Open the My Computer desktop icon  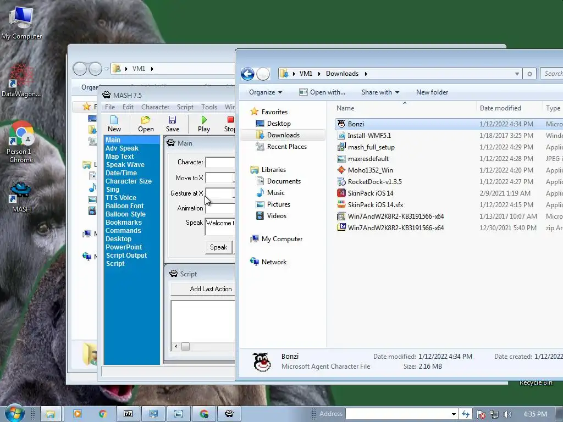[21, 23]
